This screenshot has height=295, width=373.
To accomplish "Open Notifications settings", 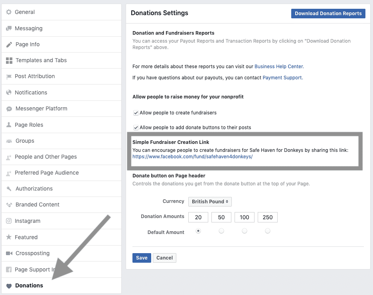I will [61, 92].
